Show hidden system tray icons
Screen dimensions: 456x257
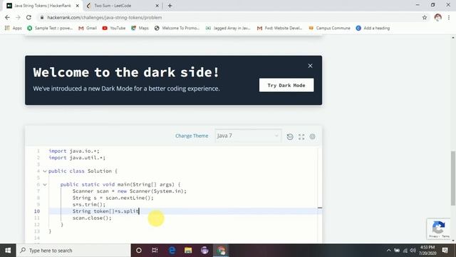tap(388, 251)
